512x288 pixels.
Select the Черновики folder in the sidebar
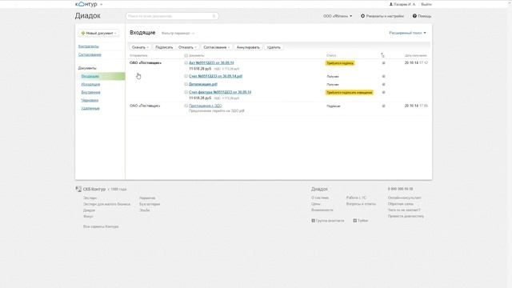tap(90, 100)
